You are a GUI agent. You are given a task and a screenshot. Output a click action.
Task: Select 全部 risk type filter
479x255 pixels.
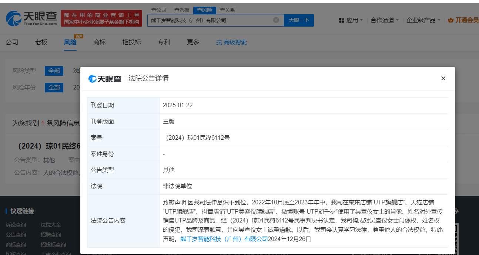pyautogui.click(x=54, y=71)
